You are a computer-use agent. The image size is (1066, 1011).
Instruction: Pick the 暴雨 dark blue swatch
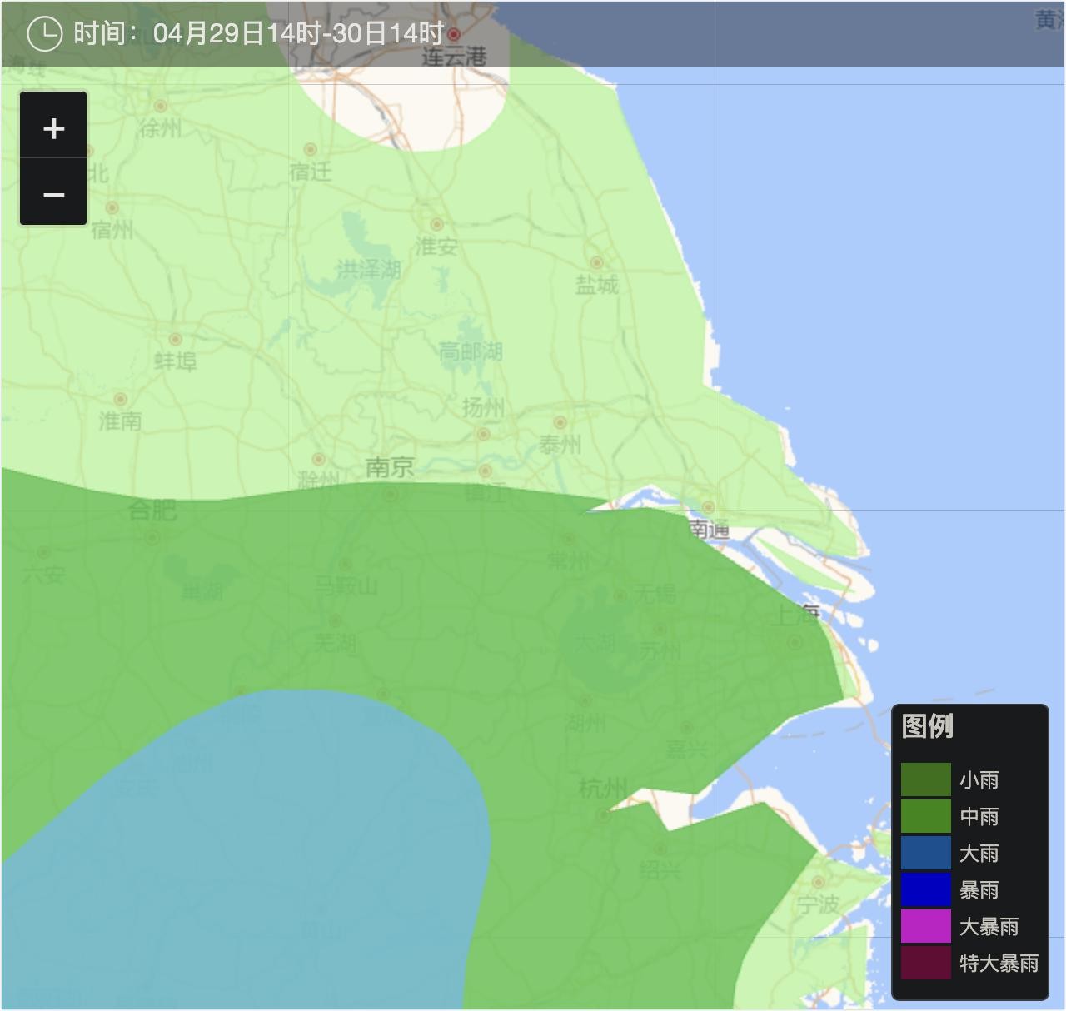(925, 889)
